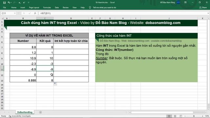Viewport: 210px width, 118px height.
Task: Select column C header
Action: click(x=45, y=18)
